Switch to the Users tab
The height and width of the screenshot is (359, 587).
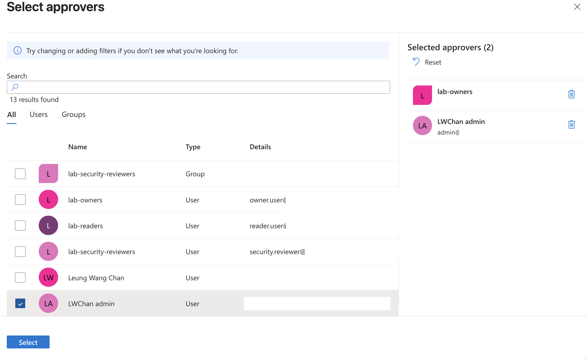[x=38, y=115]
